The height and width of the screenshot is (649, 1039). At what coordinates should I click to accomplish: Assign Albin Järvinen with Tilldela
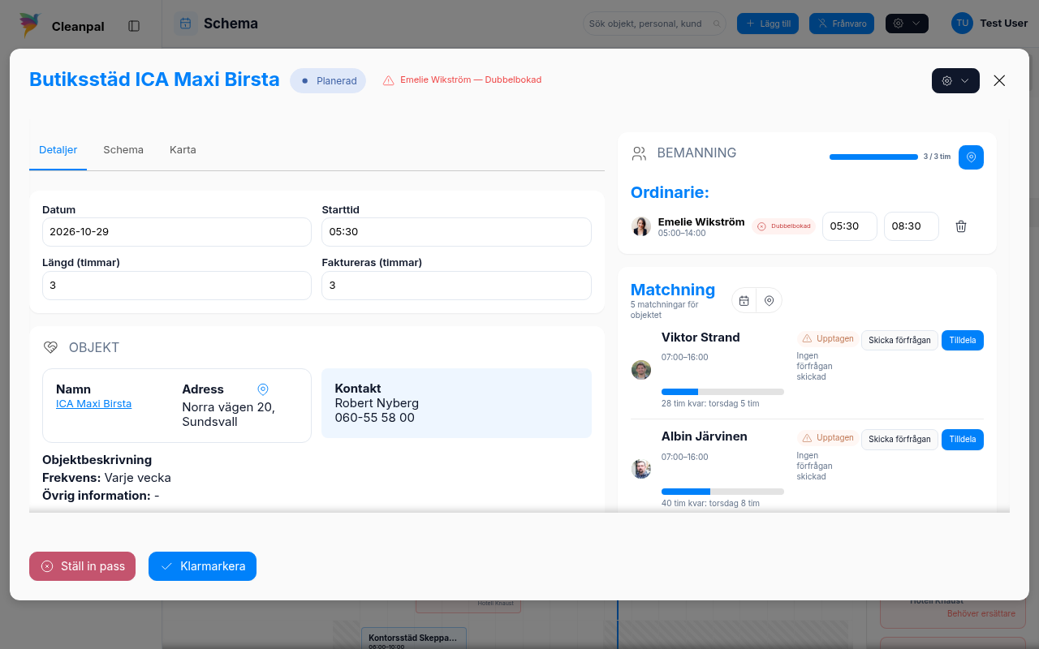tap(963, 439)
